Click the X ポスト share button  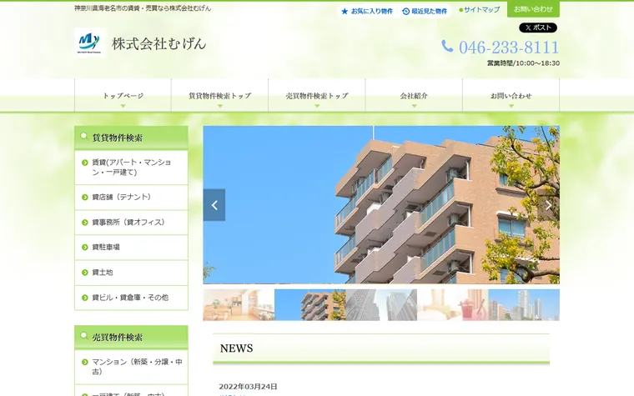click(538, 28)
